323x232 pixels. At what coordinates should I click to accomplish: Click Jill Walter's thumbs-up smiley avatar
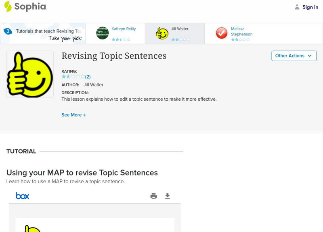(162, 33)
